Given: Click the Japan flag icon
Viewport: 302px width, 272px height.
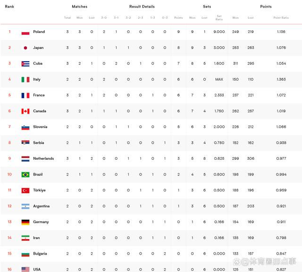Looking at the screenshot, I should tap(25, 48).
